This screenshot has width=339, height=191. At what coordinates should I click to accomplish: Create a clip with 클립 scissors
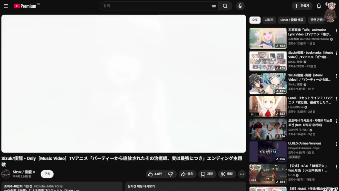(227, 174)
